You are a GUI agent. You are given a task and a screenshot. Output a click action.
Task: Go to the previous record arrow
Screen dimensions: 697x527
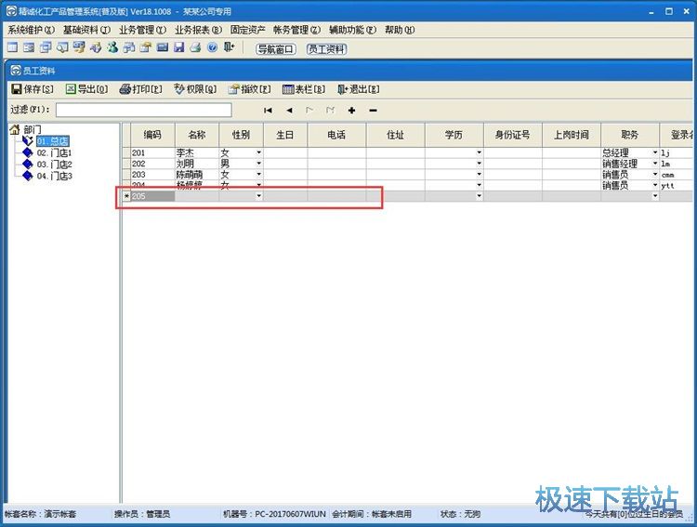click(x=289, y=111)
